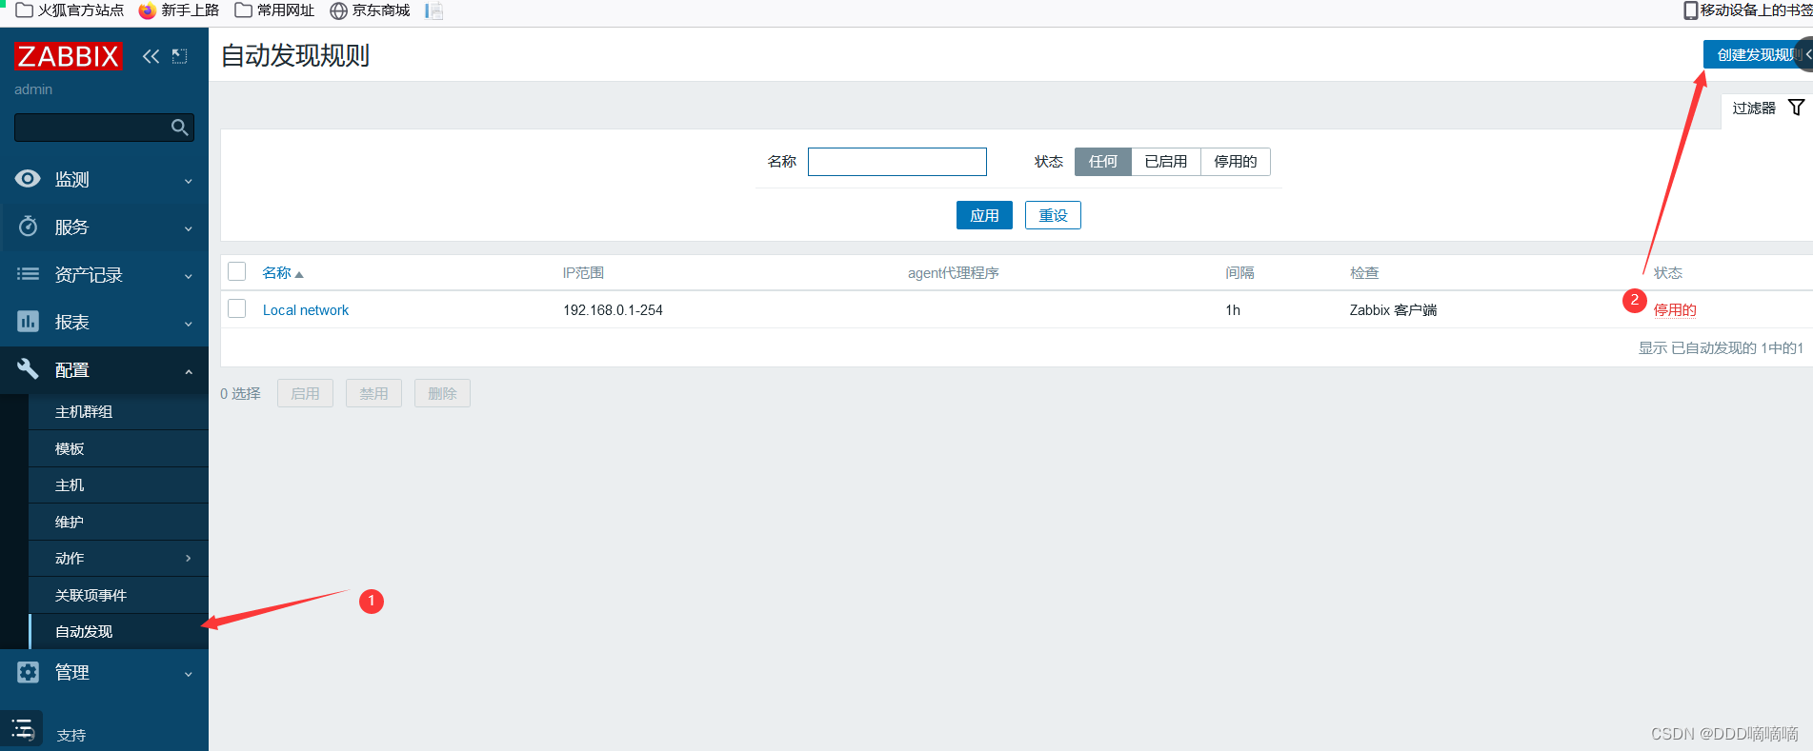
Task: Click the 重设 filter button
Action: pyautogui.click(x=1053, y=215)
